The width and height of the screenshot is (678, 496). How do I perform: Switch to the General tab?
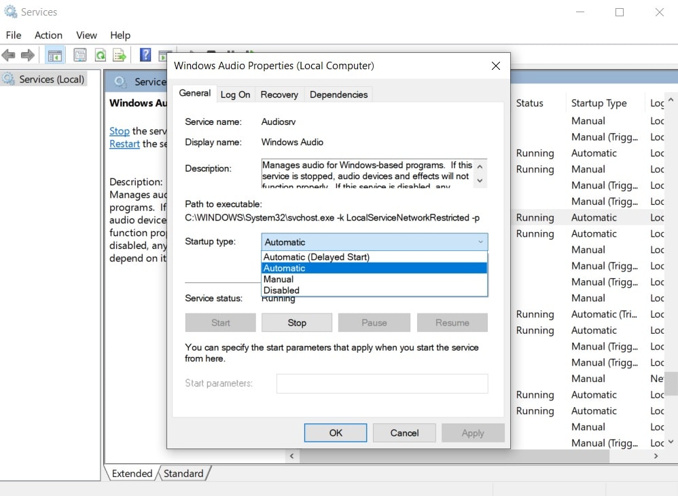(x=194, y=93)
